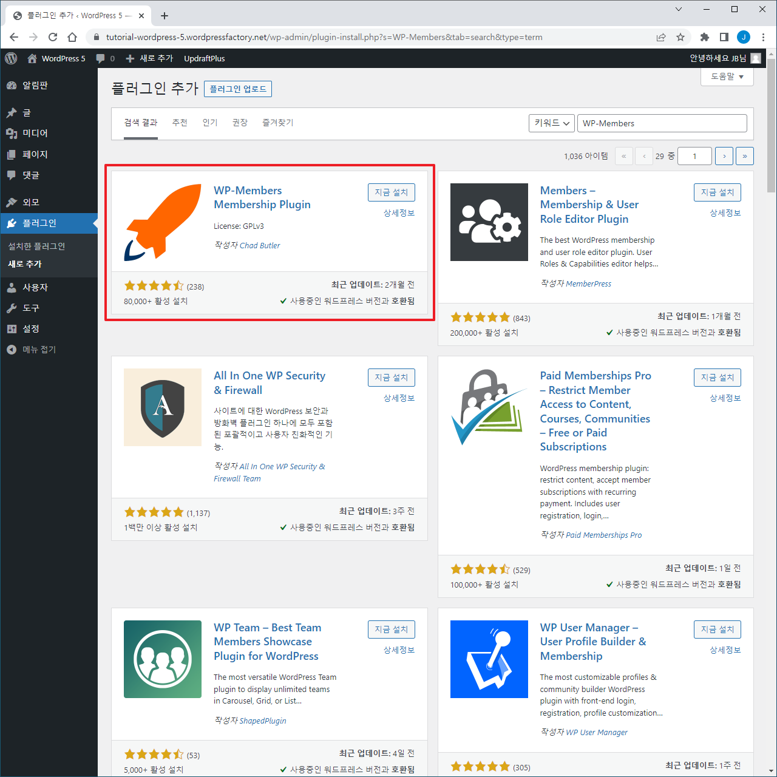Click the WP-Members plugin search field

[x=662, y=123]
